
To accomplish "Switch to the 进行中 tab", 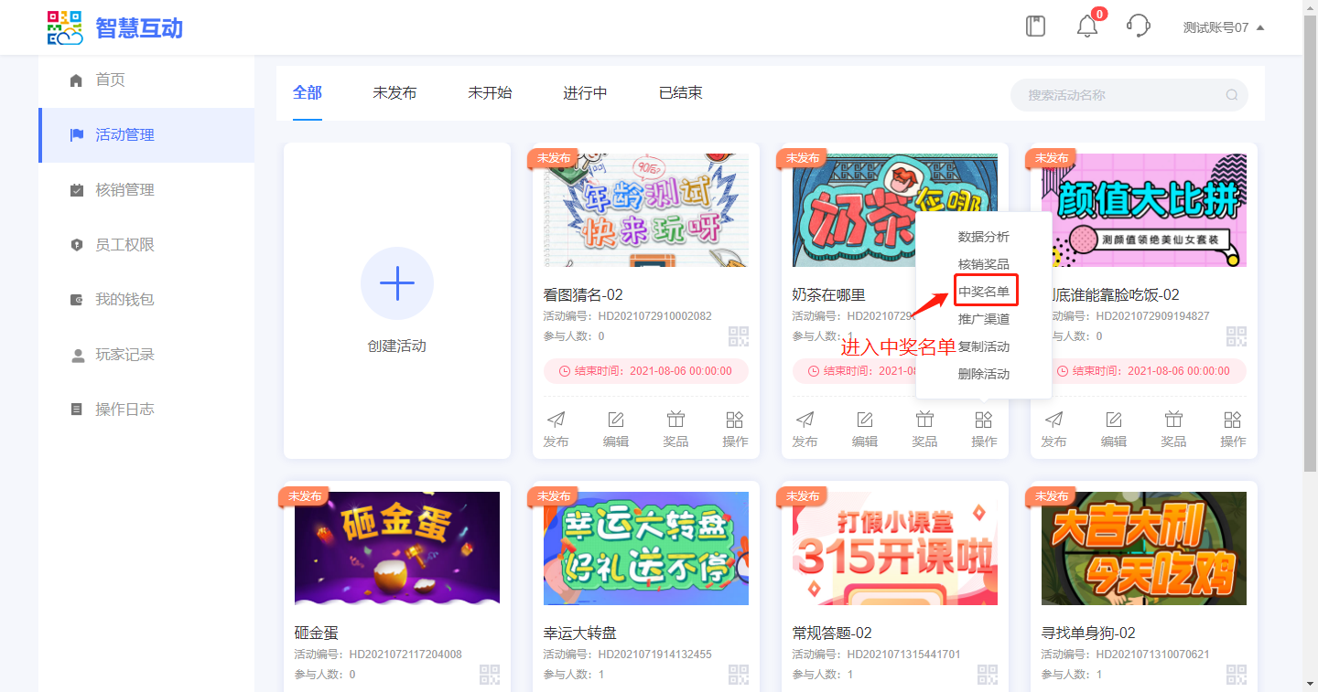I will 585,93.
